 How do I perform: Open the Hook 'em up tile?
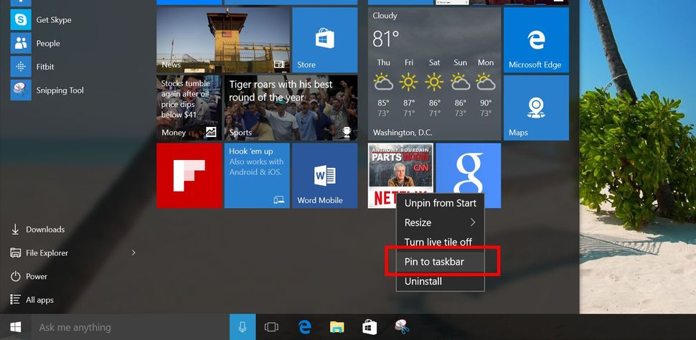point(257,176)
